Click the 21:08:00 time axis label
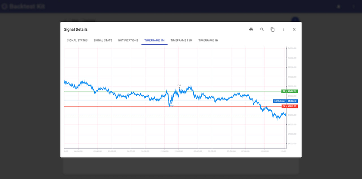Viewport: 362px width, 179px height. tap(178, 151)
